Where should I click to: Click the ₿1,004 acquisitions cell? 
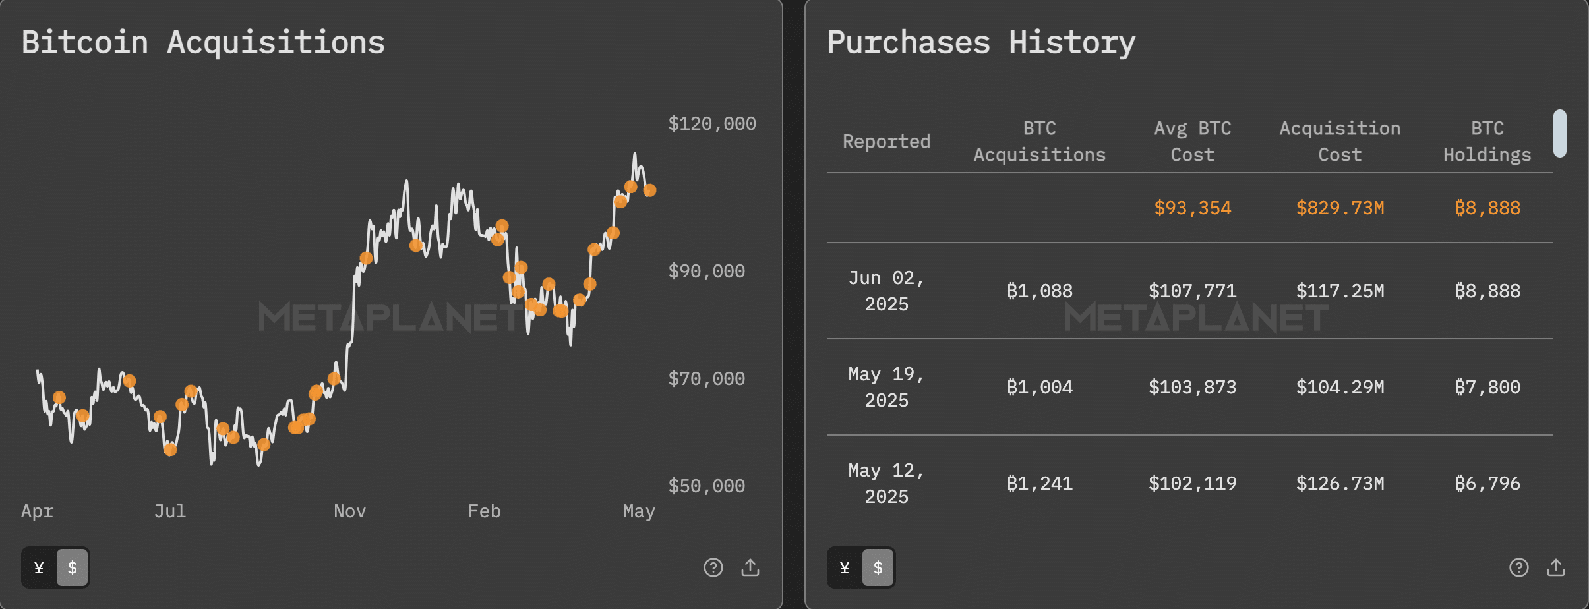tap(1039, 387)
